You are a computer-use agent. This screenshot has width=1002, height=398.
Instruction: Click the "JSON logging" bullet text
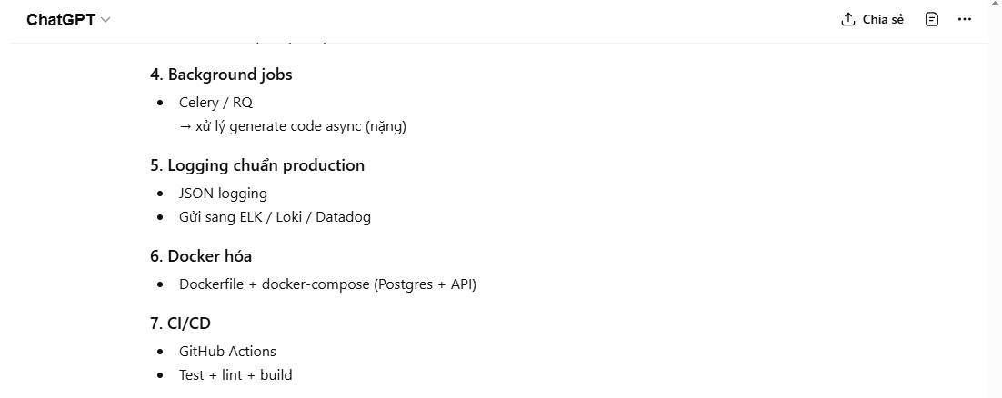223,194
